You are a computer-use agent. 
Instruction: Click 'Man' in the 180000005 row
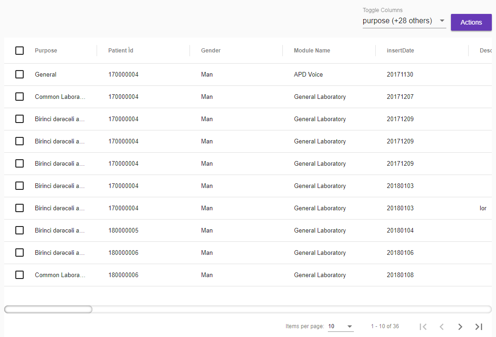coord(207,230)
